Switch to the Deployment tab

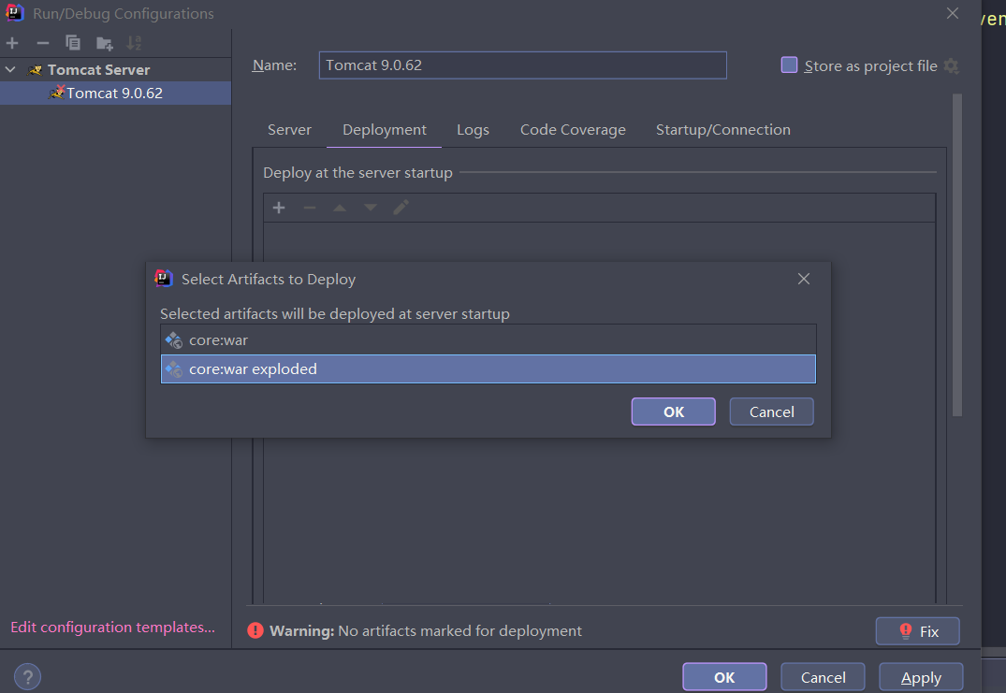385,129
